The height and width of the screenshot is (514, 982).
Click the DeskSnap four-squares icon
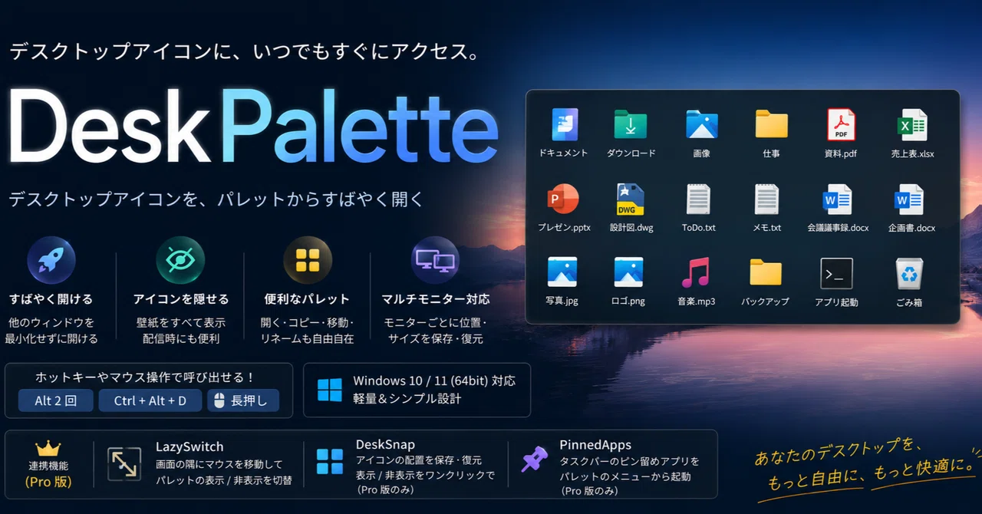[x=330, y=462]
